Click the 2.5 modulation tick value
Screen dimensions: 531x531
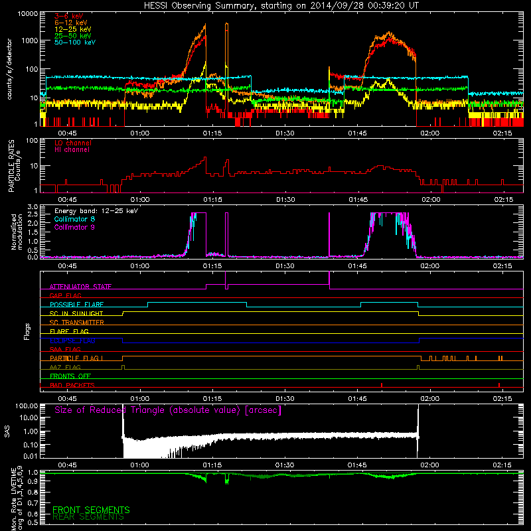(33, 214)
